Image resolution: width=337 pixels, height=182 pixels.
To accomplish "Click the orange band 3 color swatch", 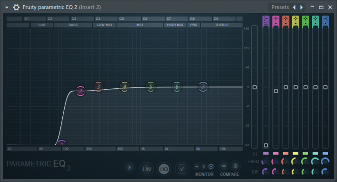I will click(x=286, y=154).
